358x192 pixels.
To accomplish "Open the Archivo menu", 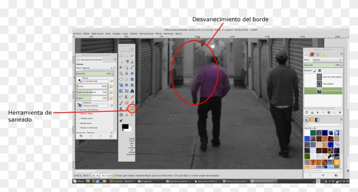I will click(x=77, y=34).
